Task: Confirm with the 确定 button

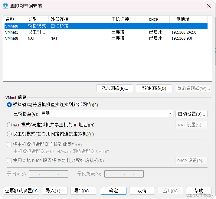Action: click(113, 191)
